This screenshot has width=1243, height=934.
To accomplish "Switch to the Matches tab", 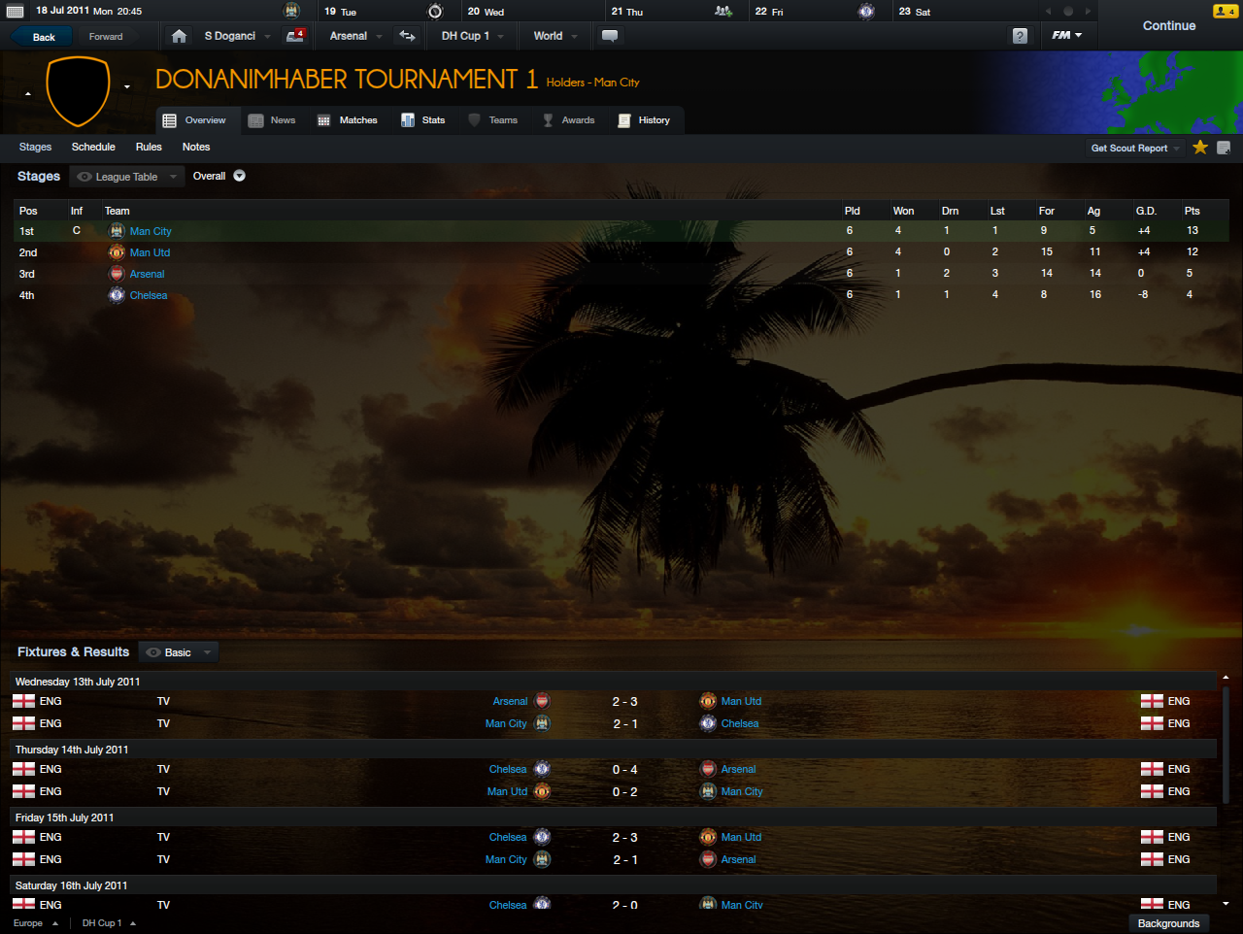I will [x=348, y=120].
